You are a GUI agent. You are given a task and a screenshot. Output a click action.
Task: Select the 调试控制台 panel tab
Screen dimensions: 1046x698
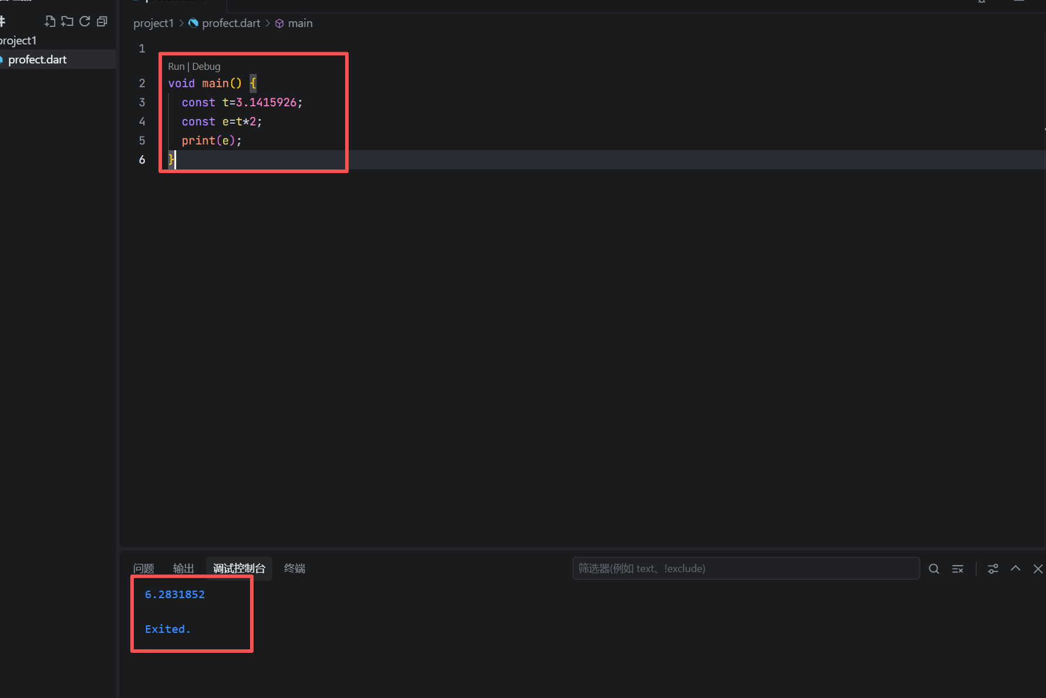[x=239, y=568]
